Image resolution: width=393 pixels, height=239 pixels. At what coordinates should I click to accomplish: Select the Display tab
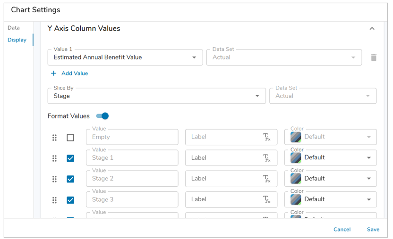[x=17, y=40]
